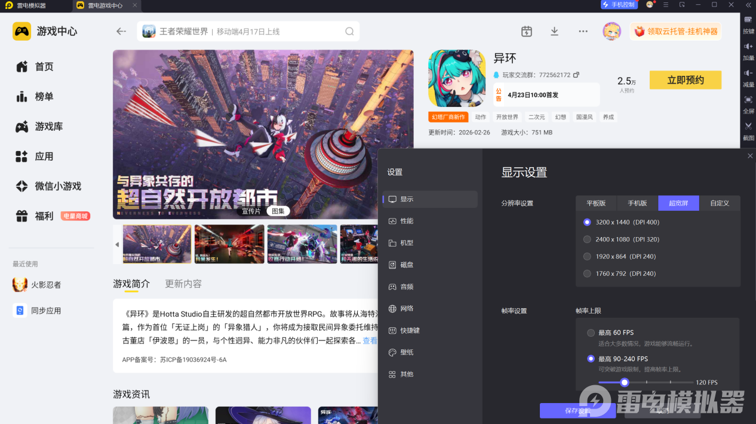
Task: Click 保存设置 save settings button
Action: coord(577,411)
